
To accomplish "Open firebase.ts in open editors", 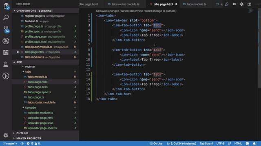I will (x=46, y=21).
